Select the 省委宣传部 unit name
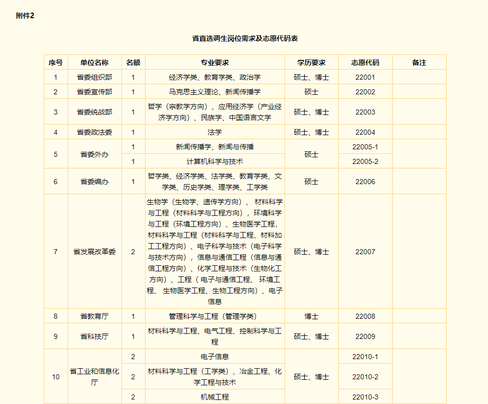 click(x=94, y=92)
